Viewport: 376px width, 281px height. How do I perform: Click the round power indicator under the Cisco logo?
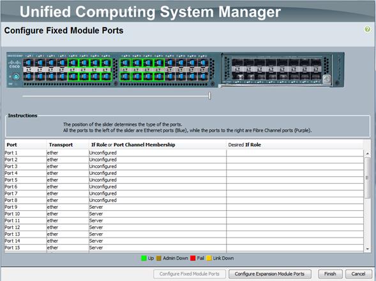[x=16, y=77]
